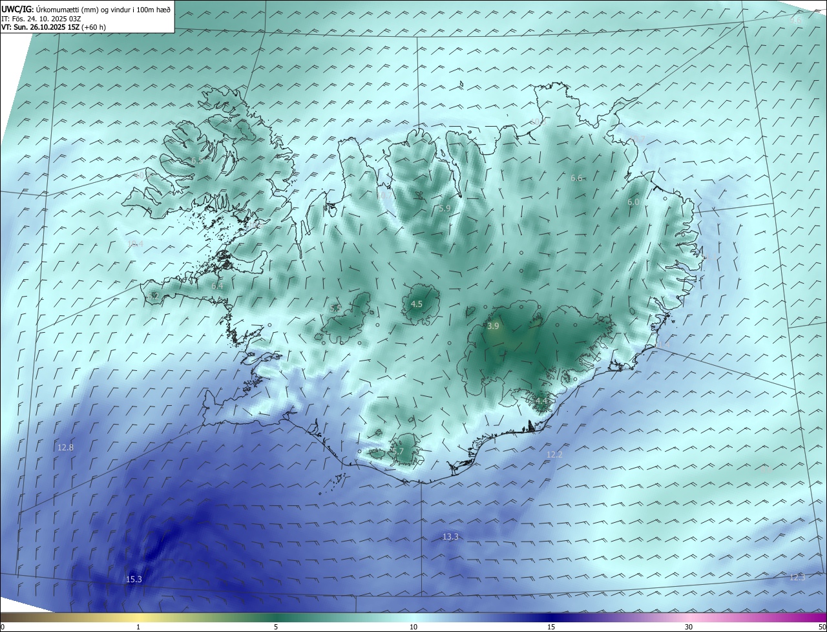827x632 pixels.
Task: Click the init time "IT: Fös. 24. 10. 2025 03Z"
Action: 41,18
